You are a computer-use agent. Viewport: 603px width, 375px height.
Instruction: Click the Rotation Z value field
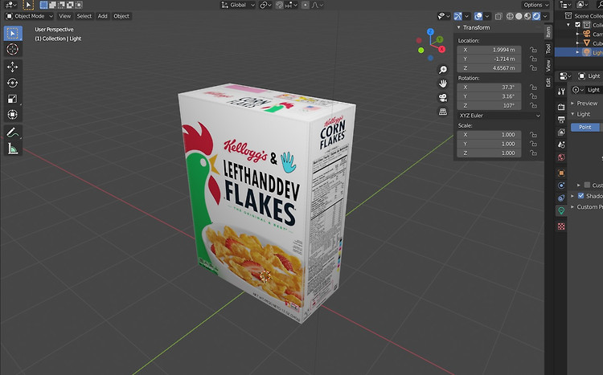click(x=489, y=106)
